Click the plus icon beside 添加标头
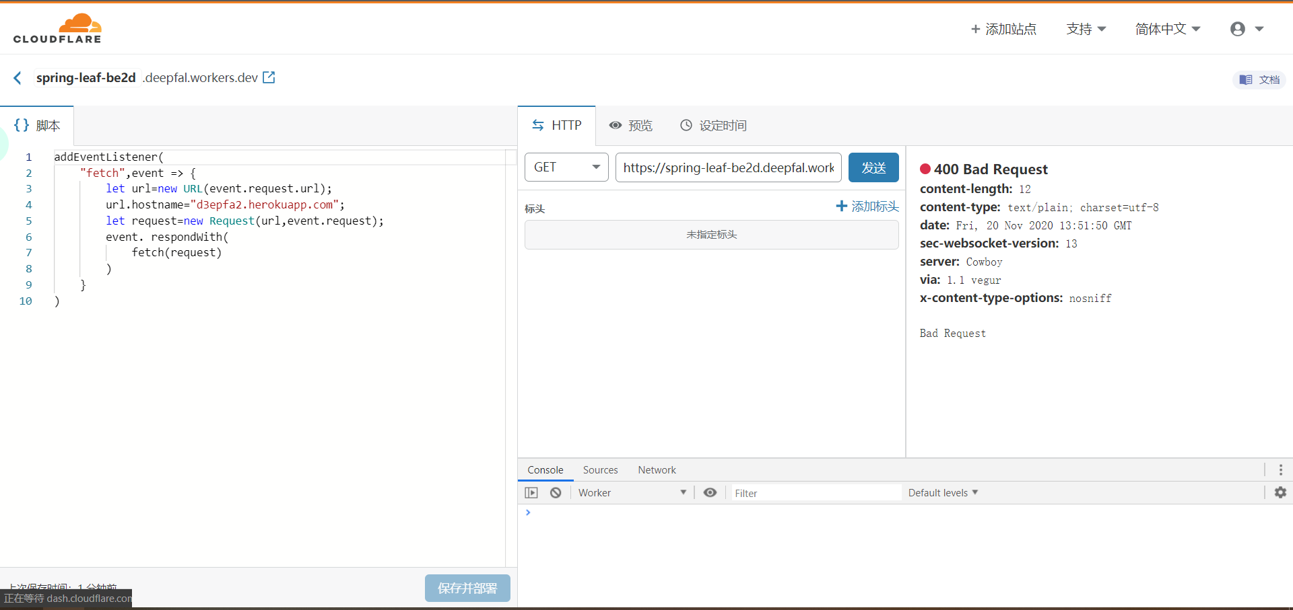The width and height of the screenshot is (1293, 610). pos(841,206)
